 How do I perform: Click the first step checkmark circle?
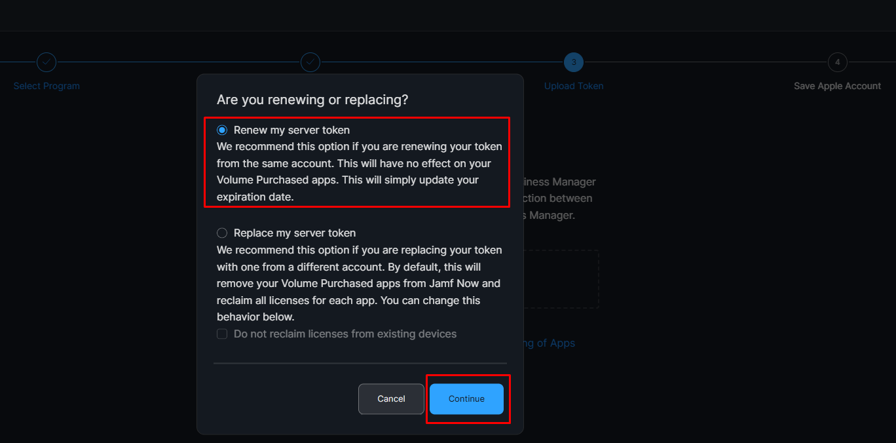point(47,62)
